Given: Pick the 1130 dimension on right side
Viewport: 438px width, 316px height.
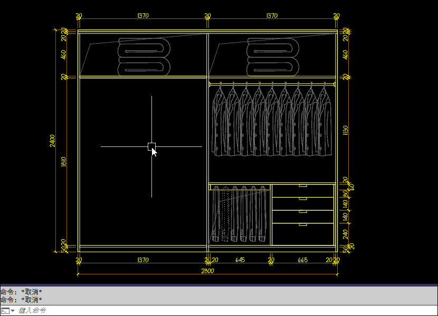Looking at the screenshot, I should (x=346, y=130).
